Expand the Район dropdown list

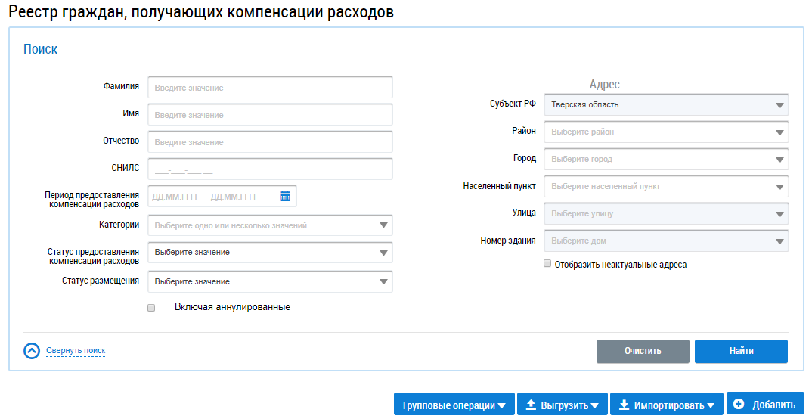[666, 132]
